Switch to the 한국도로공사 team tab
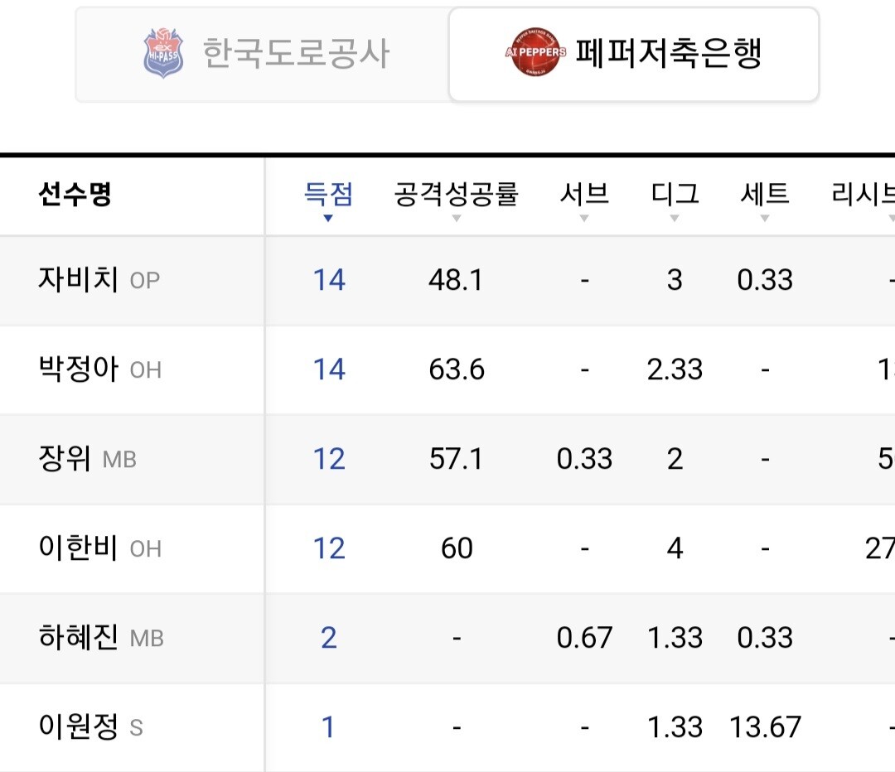 click(263, 55)
